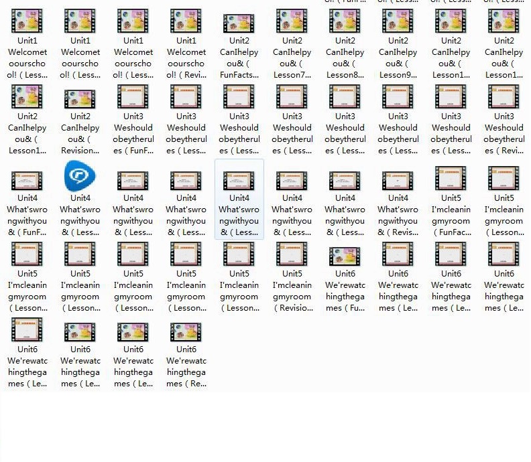
Task: Select Unit2 CanIhelpyou Revision video file
Action: [x=80, y=98]
